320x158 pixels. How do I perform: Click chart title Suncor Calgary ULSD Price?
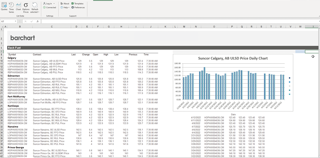pyautogui.click(x=233, y=58)
